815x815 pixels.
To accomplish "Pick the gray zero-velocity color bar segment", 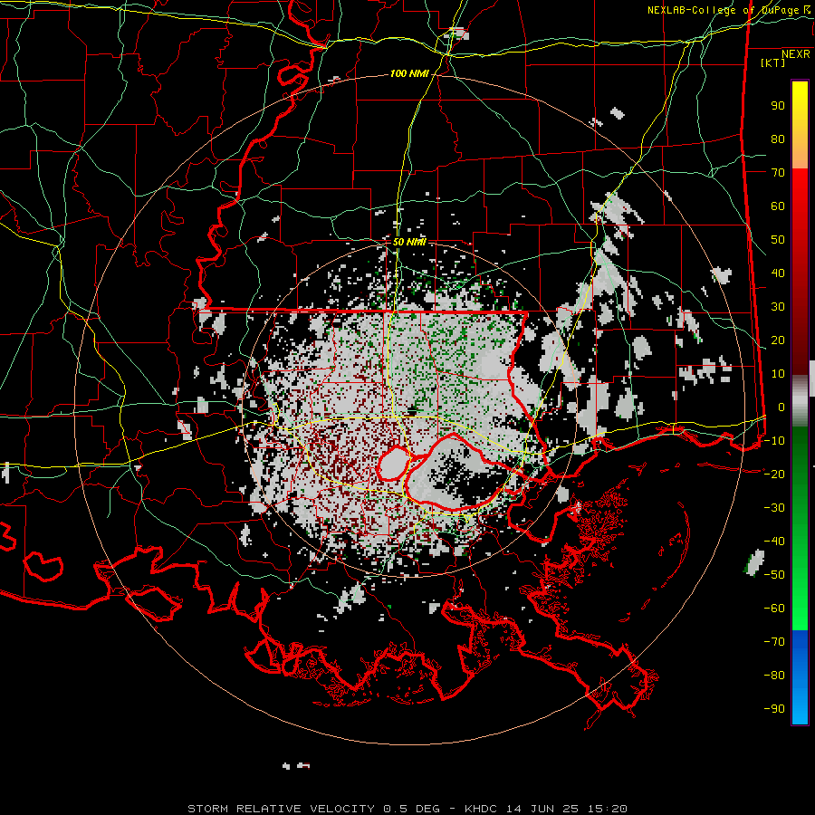I will pos(800,400).
